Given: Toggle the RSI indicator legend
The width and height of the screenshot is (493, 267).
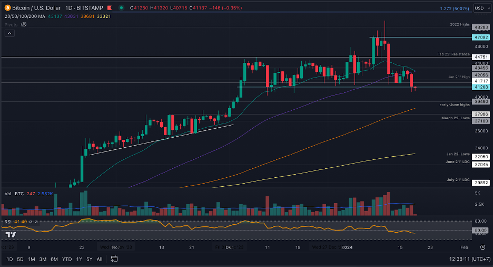Looking at the screenshot, I should (8, 222).
